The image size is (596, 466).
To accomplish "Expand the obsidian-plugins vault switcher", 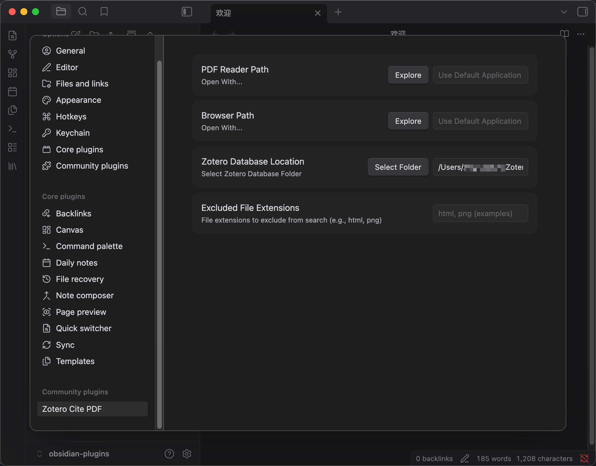I will coord(73,453).
